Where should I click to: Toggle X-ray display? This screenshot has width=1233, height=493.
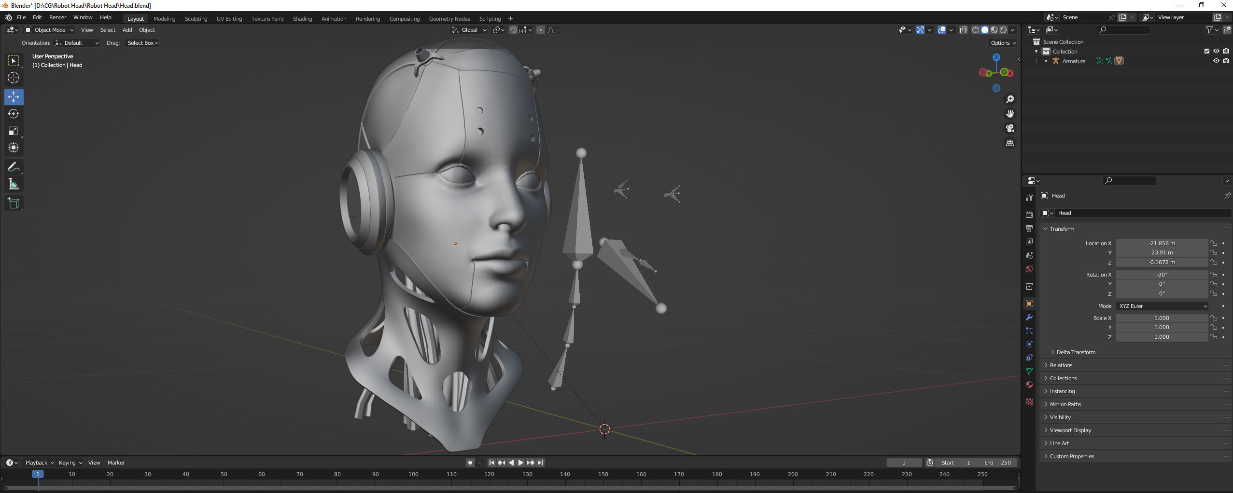point(963,30)
